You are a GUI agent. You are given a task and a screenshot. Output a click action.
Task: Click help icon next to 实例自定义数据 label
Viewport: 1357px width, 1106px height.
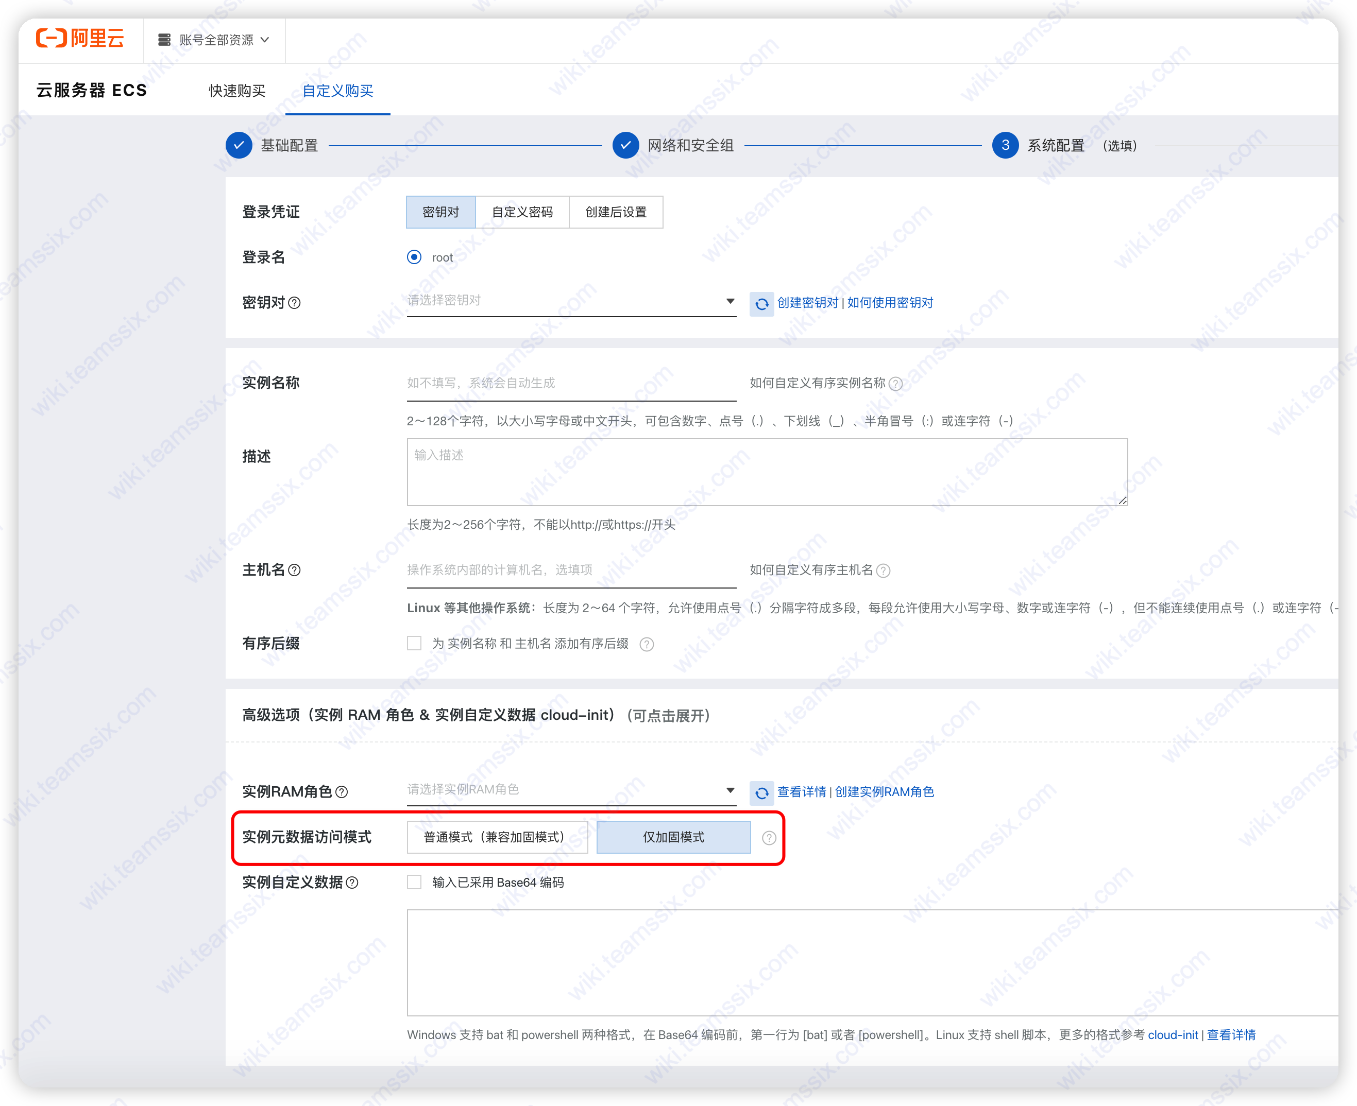click(352, 883)
